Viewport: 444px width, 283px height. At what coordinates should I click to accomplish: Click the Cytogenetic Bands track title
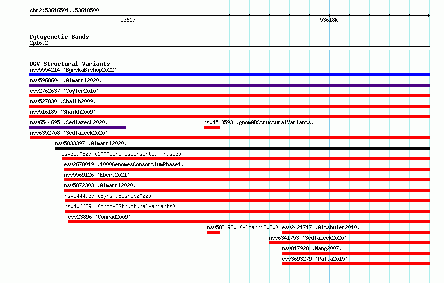(59, 37)
